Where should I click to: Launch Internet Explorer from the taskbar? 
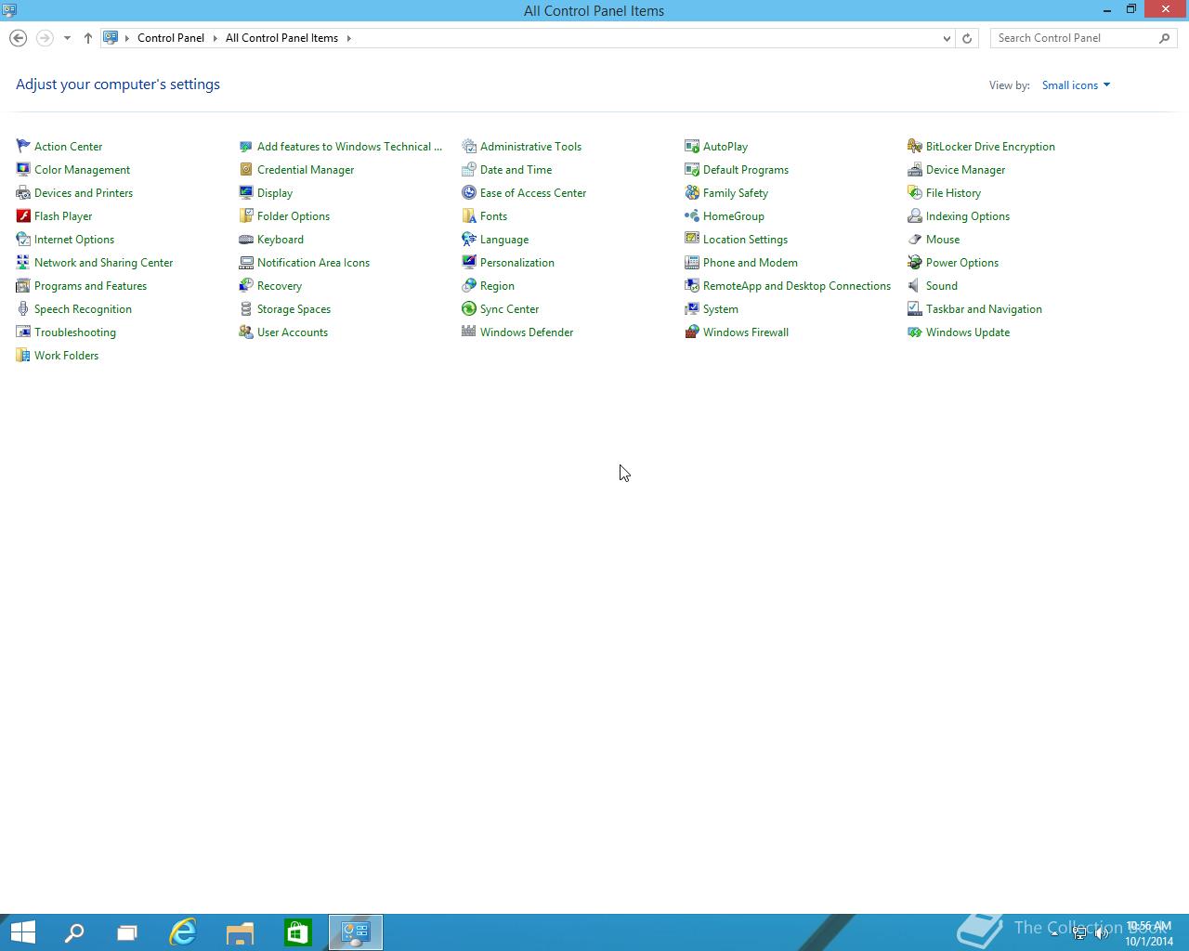[183, 932]
